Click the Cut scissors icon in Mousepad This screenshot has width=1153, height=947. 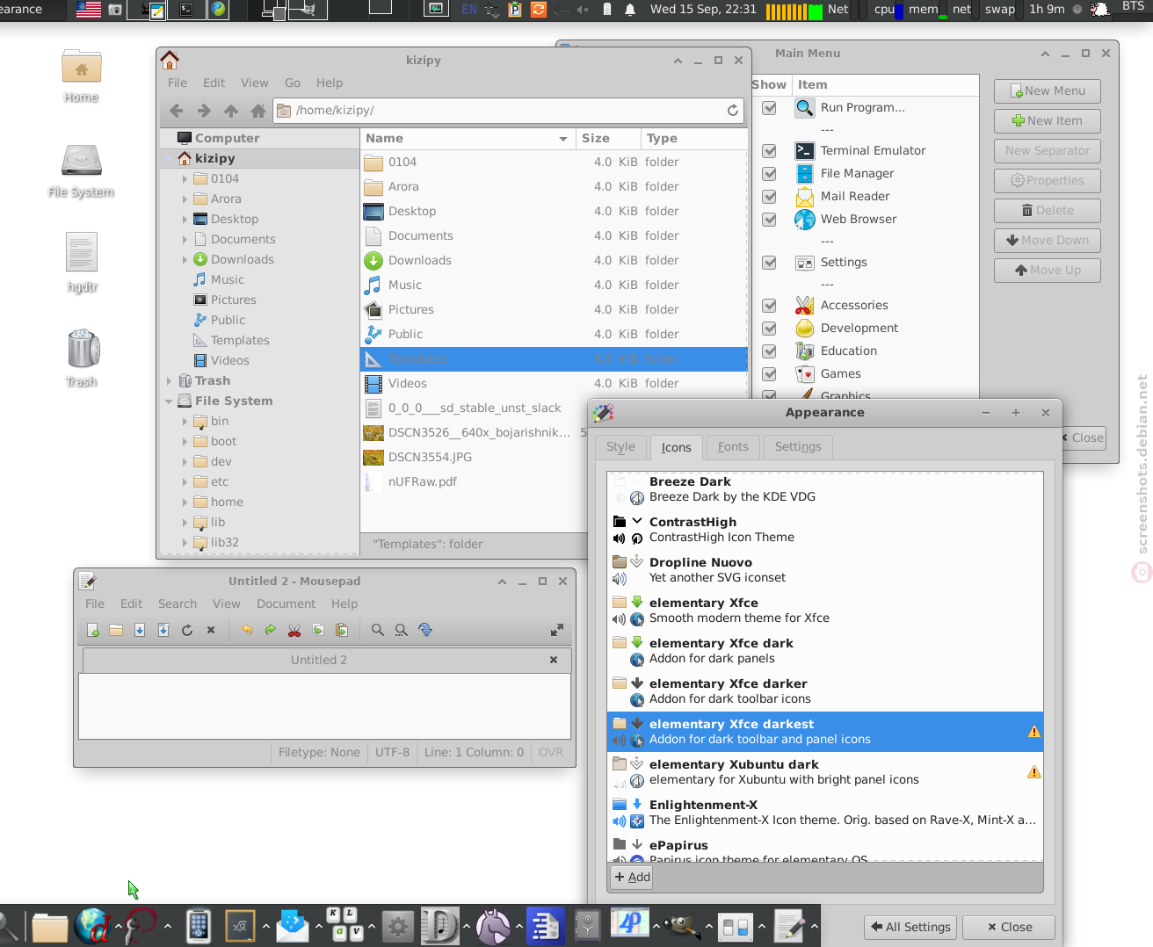point(294,630)
